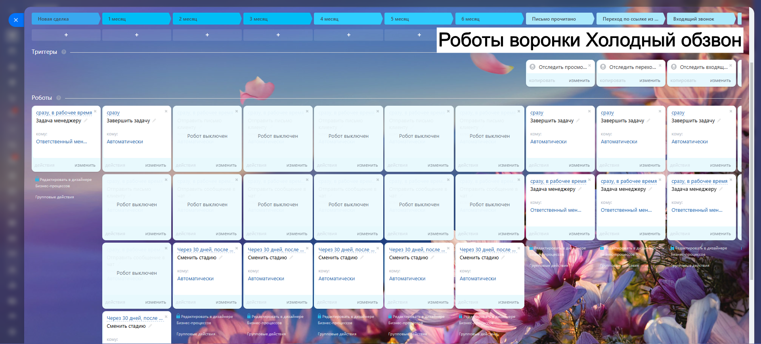Close the robots panel with the blue X button
The image size is (761, 344).
[x=16, y=20]
